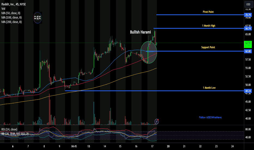This screenshot has height=150, width=254.
Task: Click the 24 date label on the time axis
Action: tap(232, 146)
